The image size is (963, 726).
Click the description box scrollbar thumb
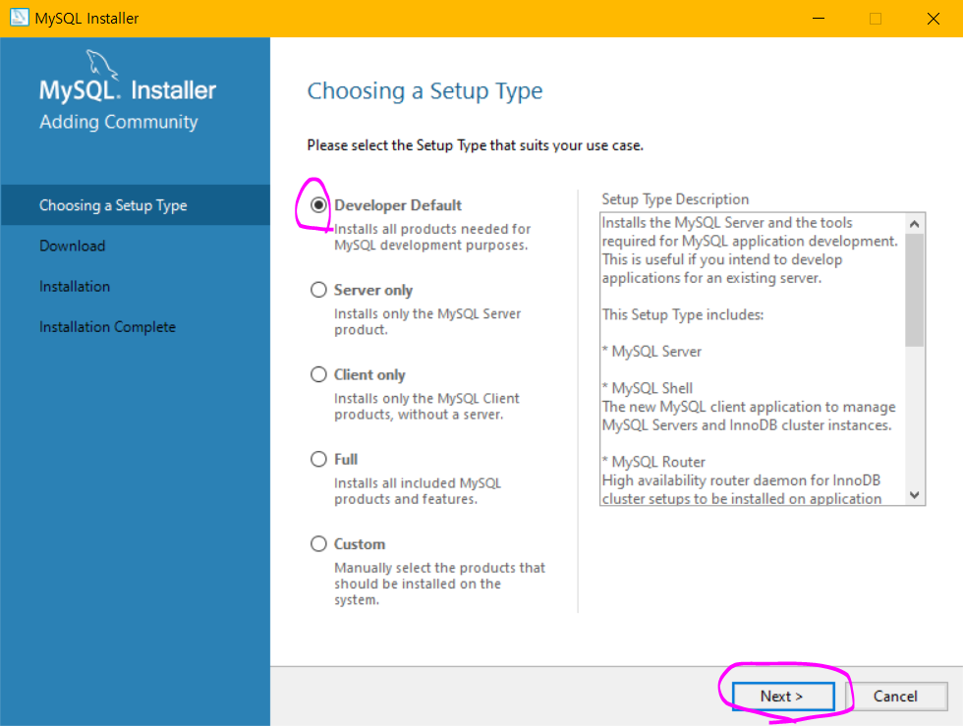915,290
